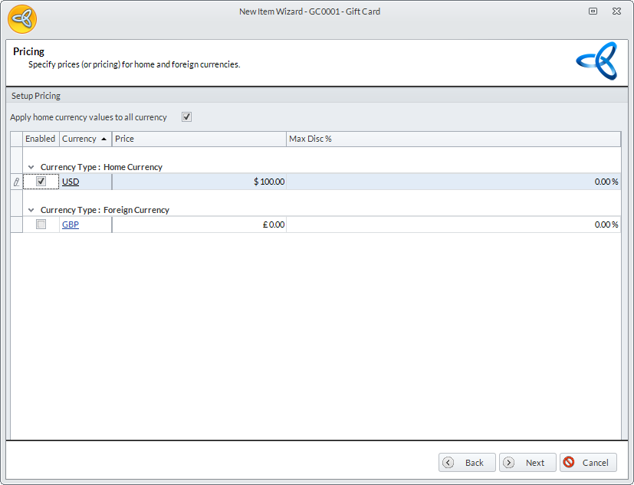This screenshot has height=485, width=634.
Task: Select the GBP Max Disc % cell
Action: coord(452,224)
